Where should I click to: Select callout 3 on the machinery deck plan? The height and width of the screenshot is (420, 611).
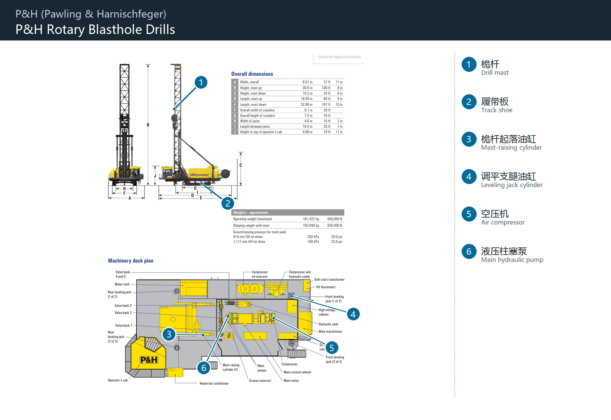pyautogui.click(x=169, y=334)
